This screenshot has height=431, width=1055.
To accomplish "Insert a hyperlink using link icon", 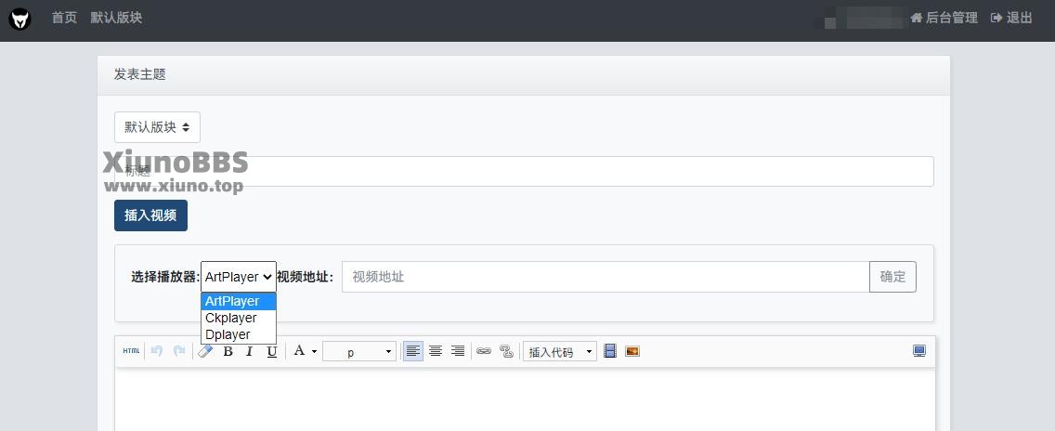I will [484, 351].
